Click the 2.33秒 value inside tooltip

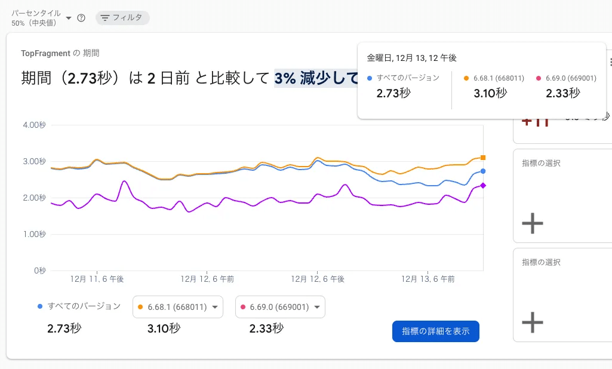562,93
